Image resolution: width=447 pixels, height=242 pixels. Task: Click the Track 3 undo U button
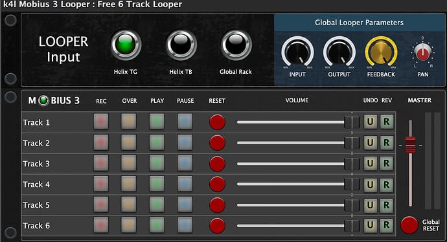coord(371,163)
